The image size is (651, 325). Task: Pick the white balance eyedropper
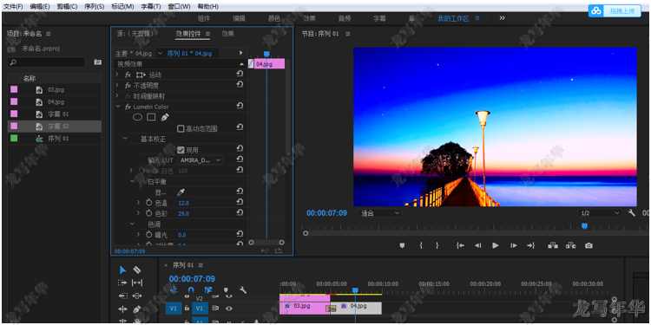pyautogui.click(x=181, y=192)
